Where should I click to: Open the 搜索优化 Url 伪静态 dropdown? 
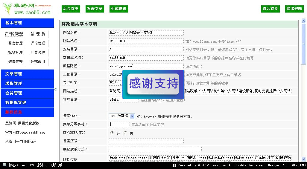click(122, 116)
